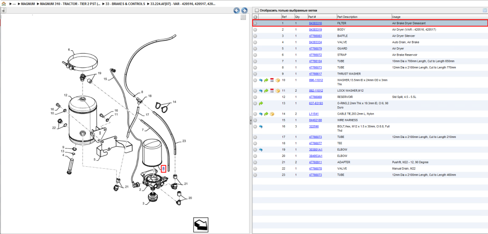Click green arrow icon on O-RING row
488x234 pixels.
(x=261, y=103)
